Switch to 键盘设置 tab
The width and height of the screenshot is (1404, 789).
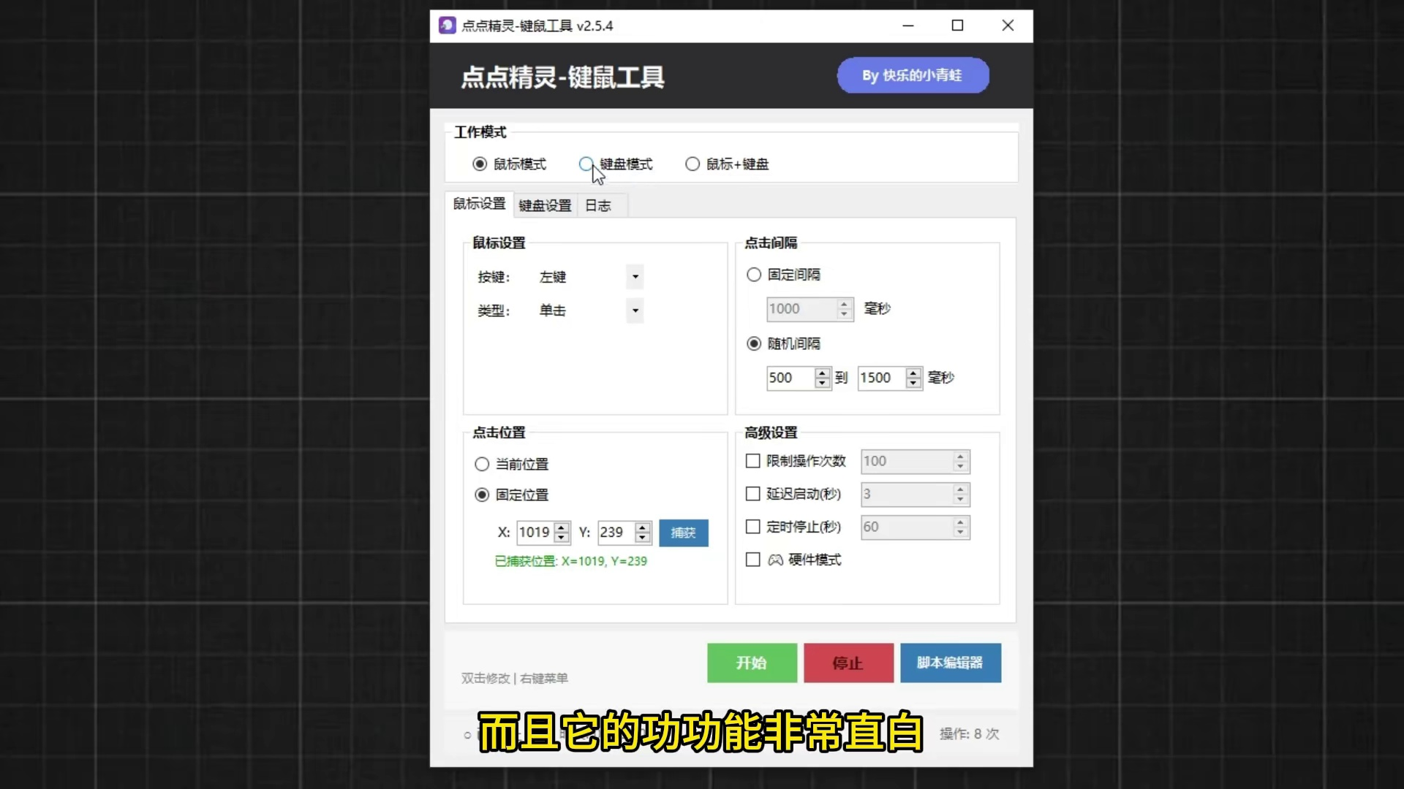tap(545, 205)
